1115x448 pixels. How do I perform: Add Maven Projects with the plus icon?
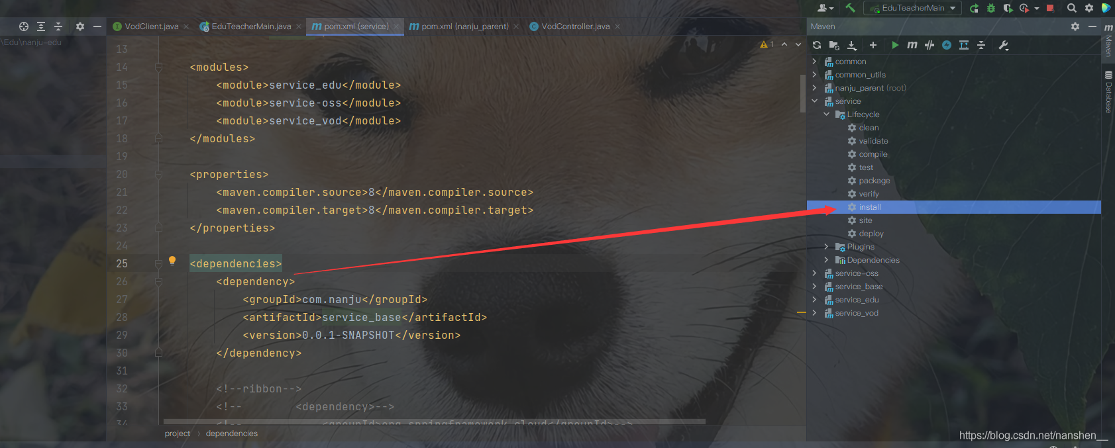(x=873, y=45)
